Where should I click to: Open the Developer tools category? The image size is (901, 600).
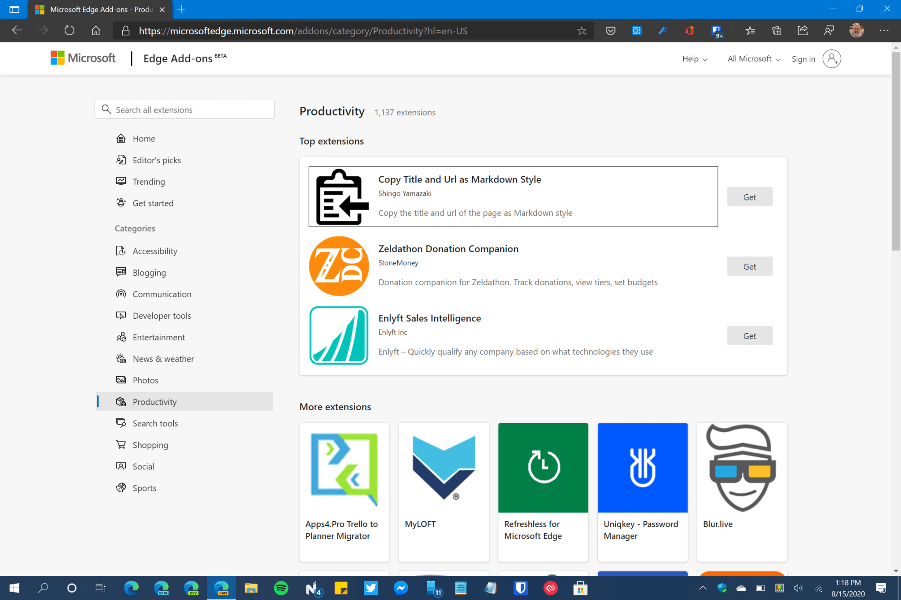tap(161, 315)
